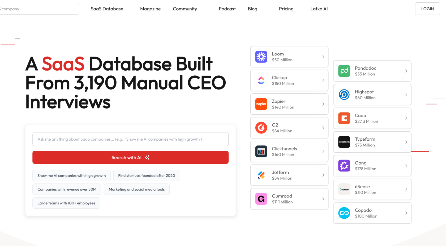Open the Blog nav item
Viewport: 446px width, 246px height.
252,9
